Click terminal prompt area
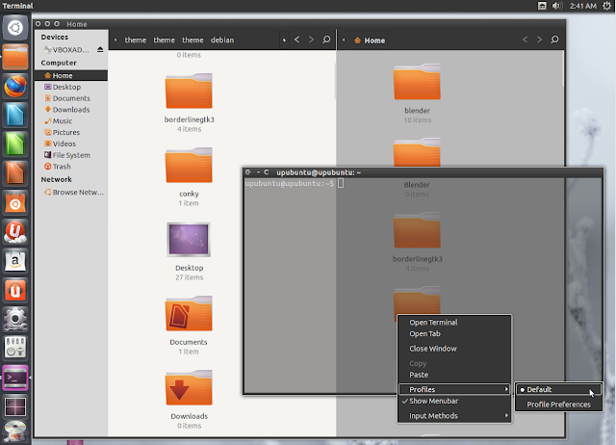This screenshot has height=445, width=616. (290, 184)
